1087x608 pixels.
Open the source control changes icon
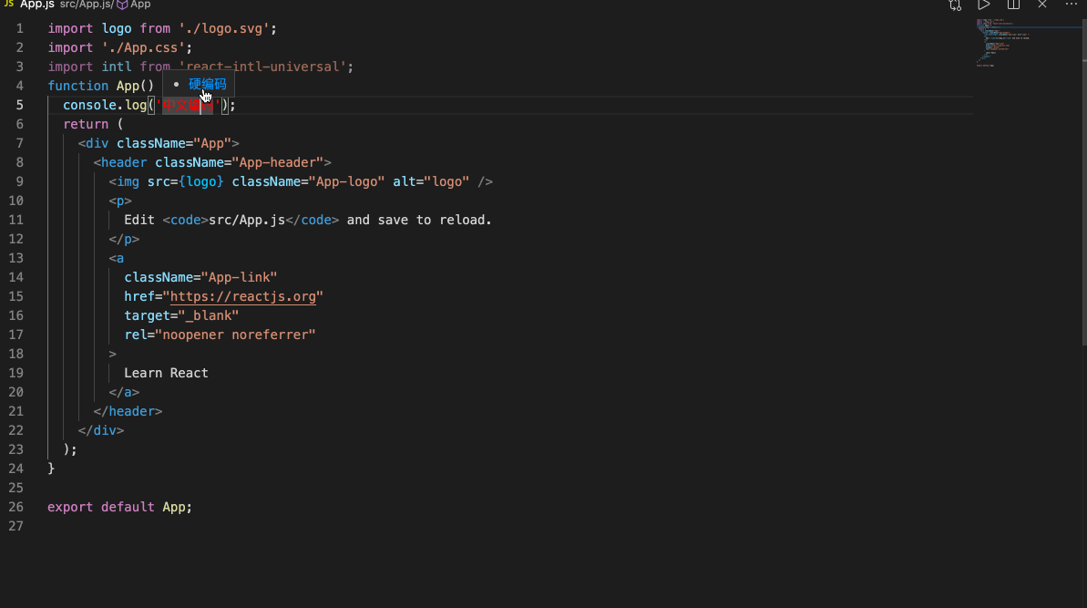coord(955,5)
